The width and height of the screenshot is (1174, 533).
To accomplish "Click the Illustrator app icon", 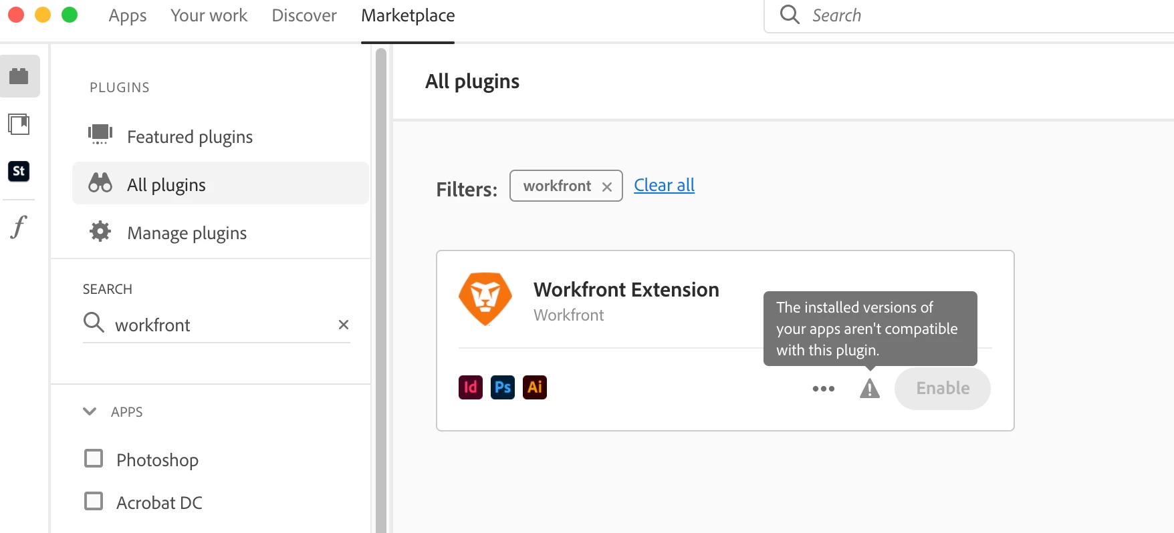I will coord(535,387).
